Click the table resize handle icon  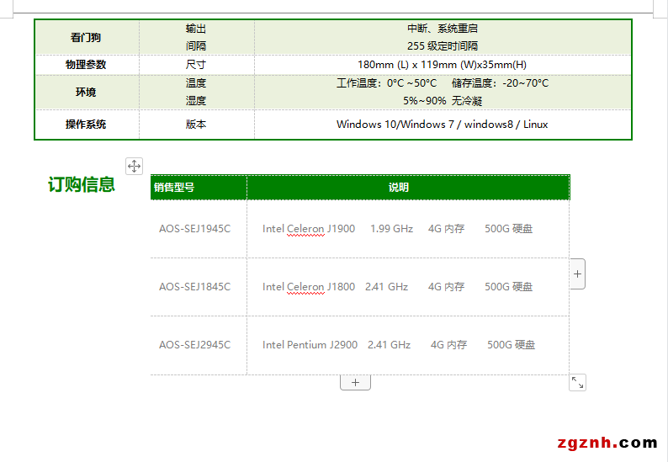tap(577, 382)
